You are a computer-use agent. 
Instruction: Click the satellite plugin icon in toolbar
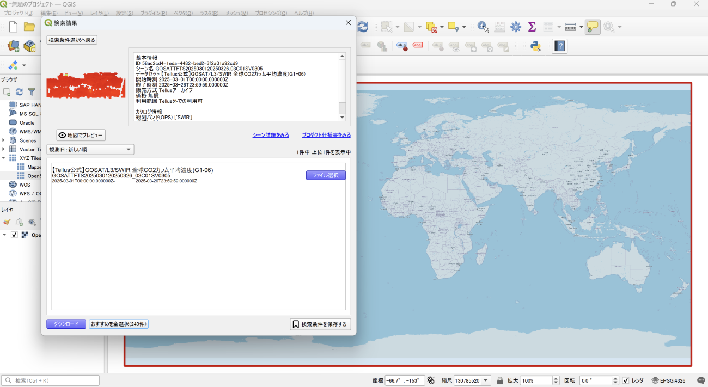(13, 65)
